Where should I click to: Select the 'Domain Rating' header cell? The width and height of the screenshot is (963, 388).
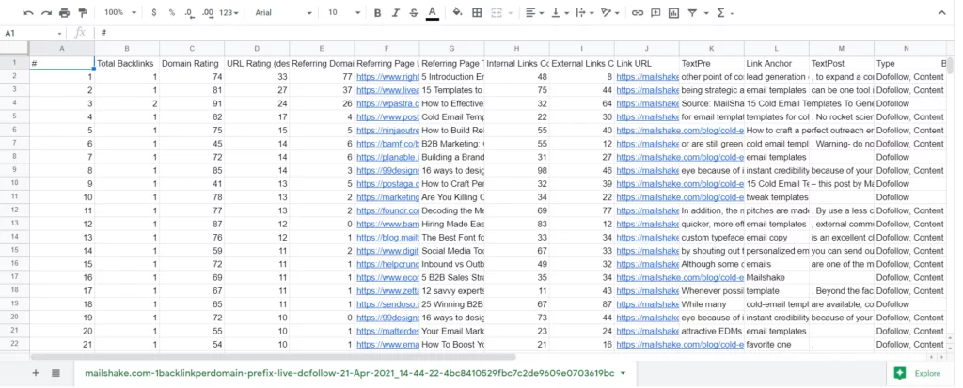[192, 63]
